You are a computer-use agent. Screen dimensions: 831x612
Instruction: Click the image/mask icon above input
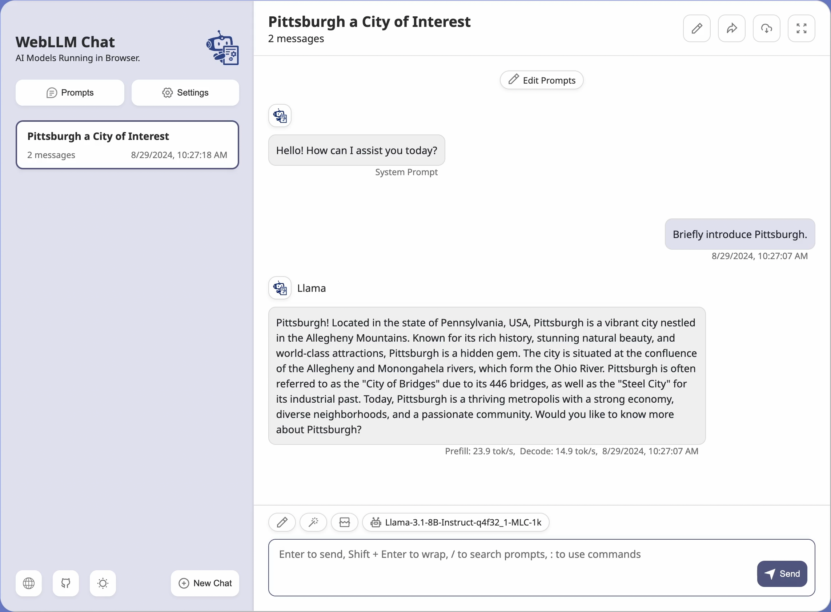point(345,522)
